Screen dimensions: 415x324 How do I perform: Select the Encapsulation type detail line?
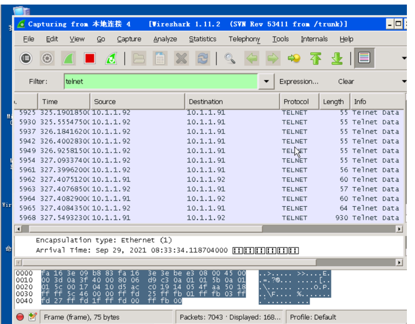(104, 240)
